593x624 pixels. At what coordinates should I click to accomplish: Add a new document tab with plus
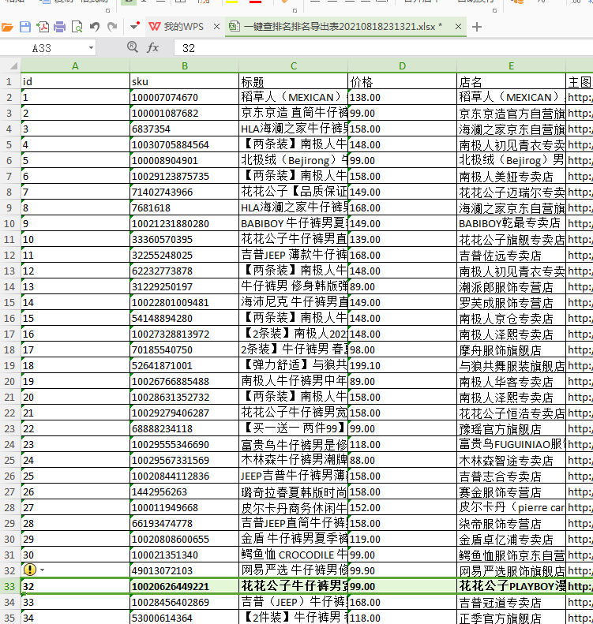477,27
